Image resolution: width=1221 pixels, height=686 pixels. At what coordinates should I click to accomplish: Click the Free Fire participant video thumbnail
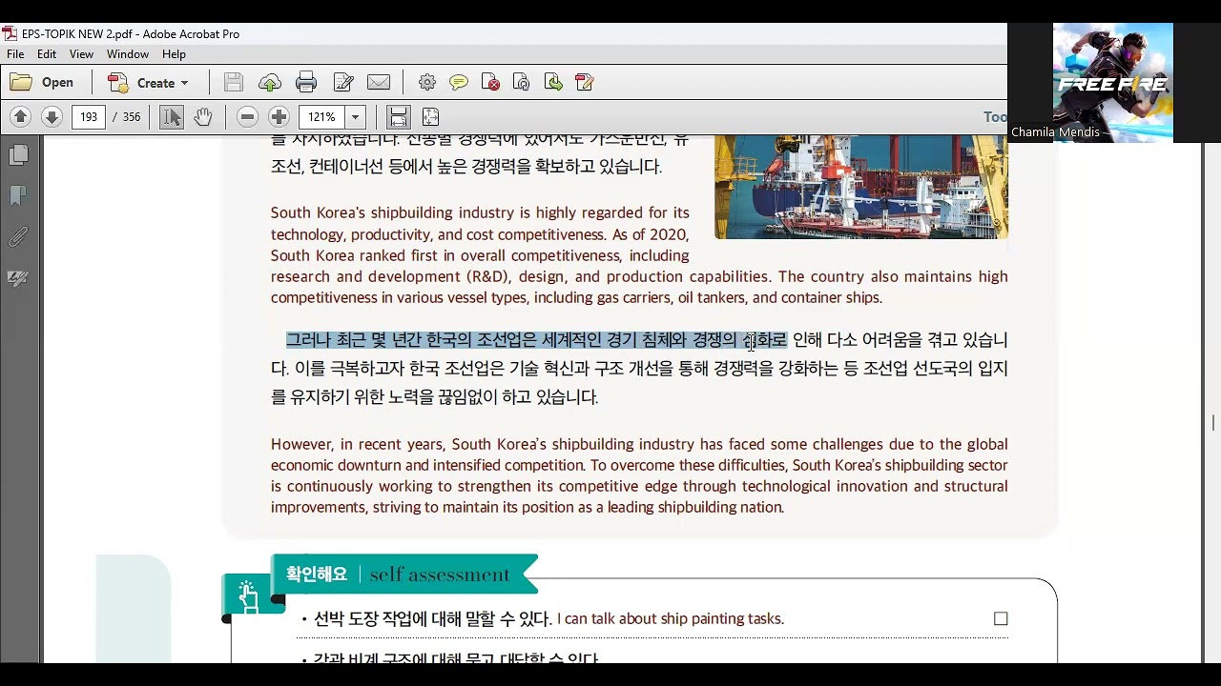click(1113, 83)
